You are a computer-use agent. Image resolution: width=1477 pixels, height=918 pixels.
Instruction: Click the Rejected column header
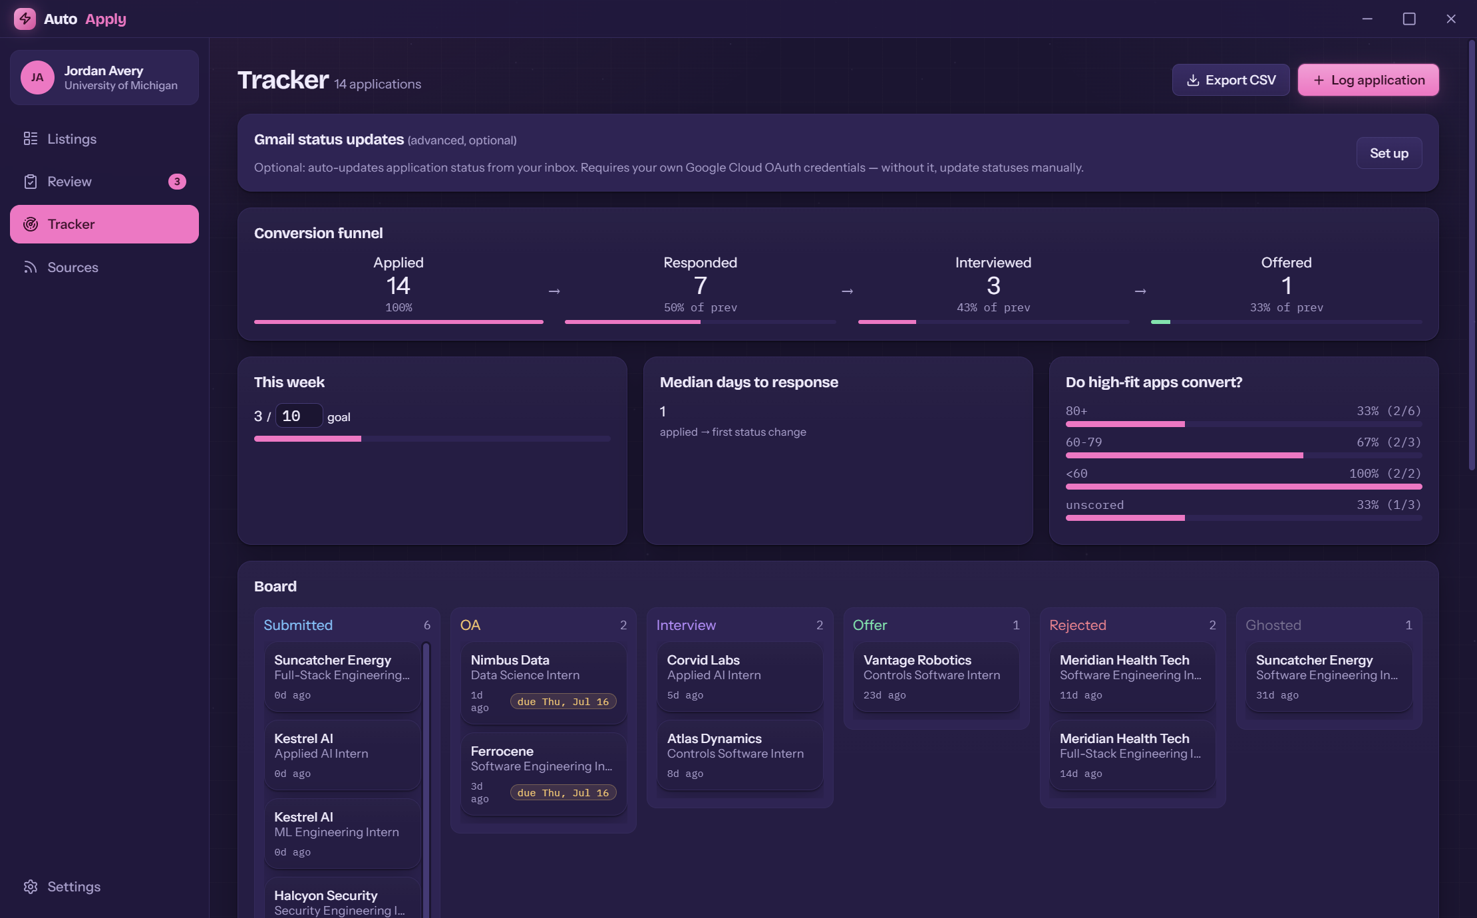coord(1132,625)
